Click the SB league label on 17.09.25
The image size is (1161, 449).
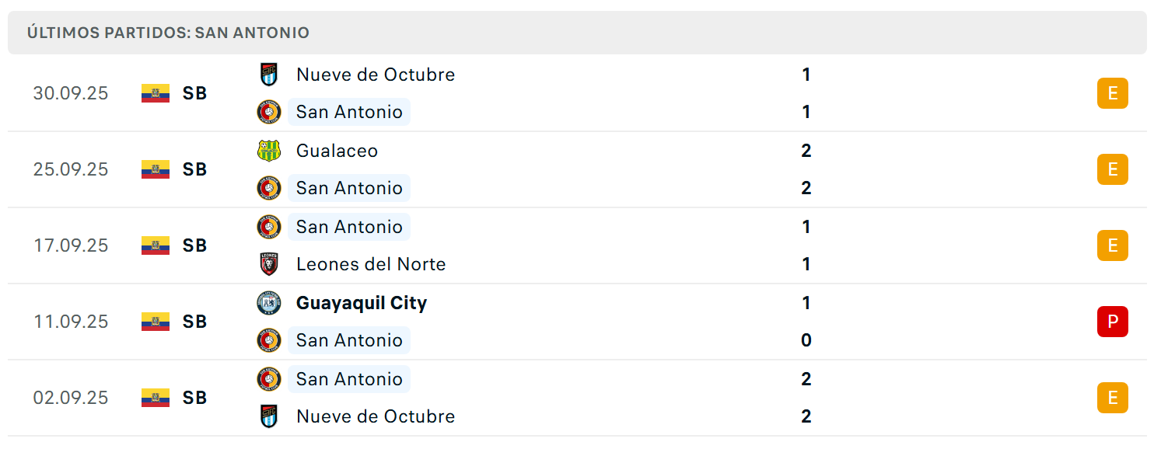click(195, 245)
